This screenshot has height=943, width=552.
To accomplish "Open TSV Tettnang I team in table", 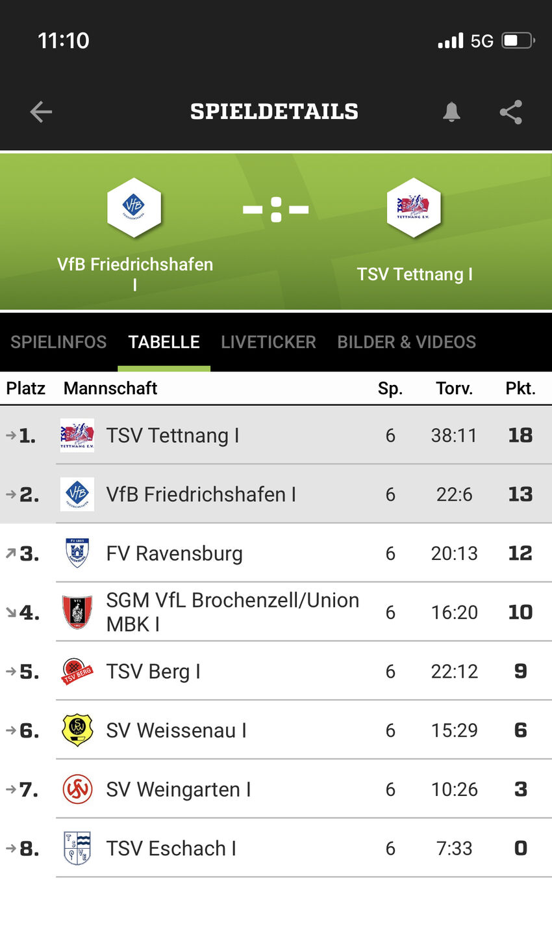I will 173,435.
